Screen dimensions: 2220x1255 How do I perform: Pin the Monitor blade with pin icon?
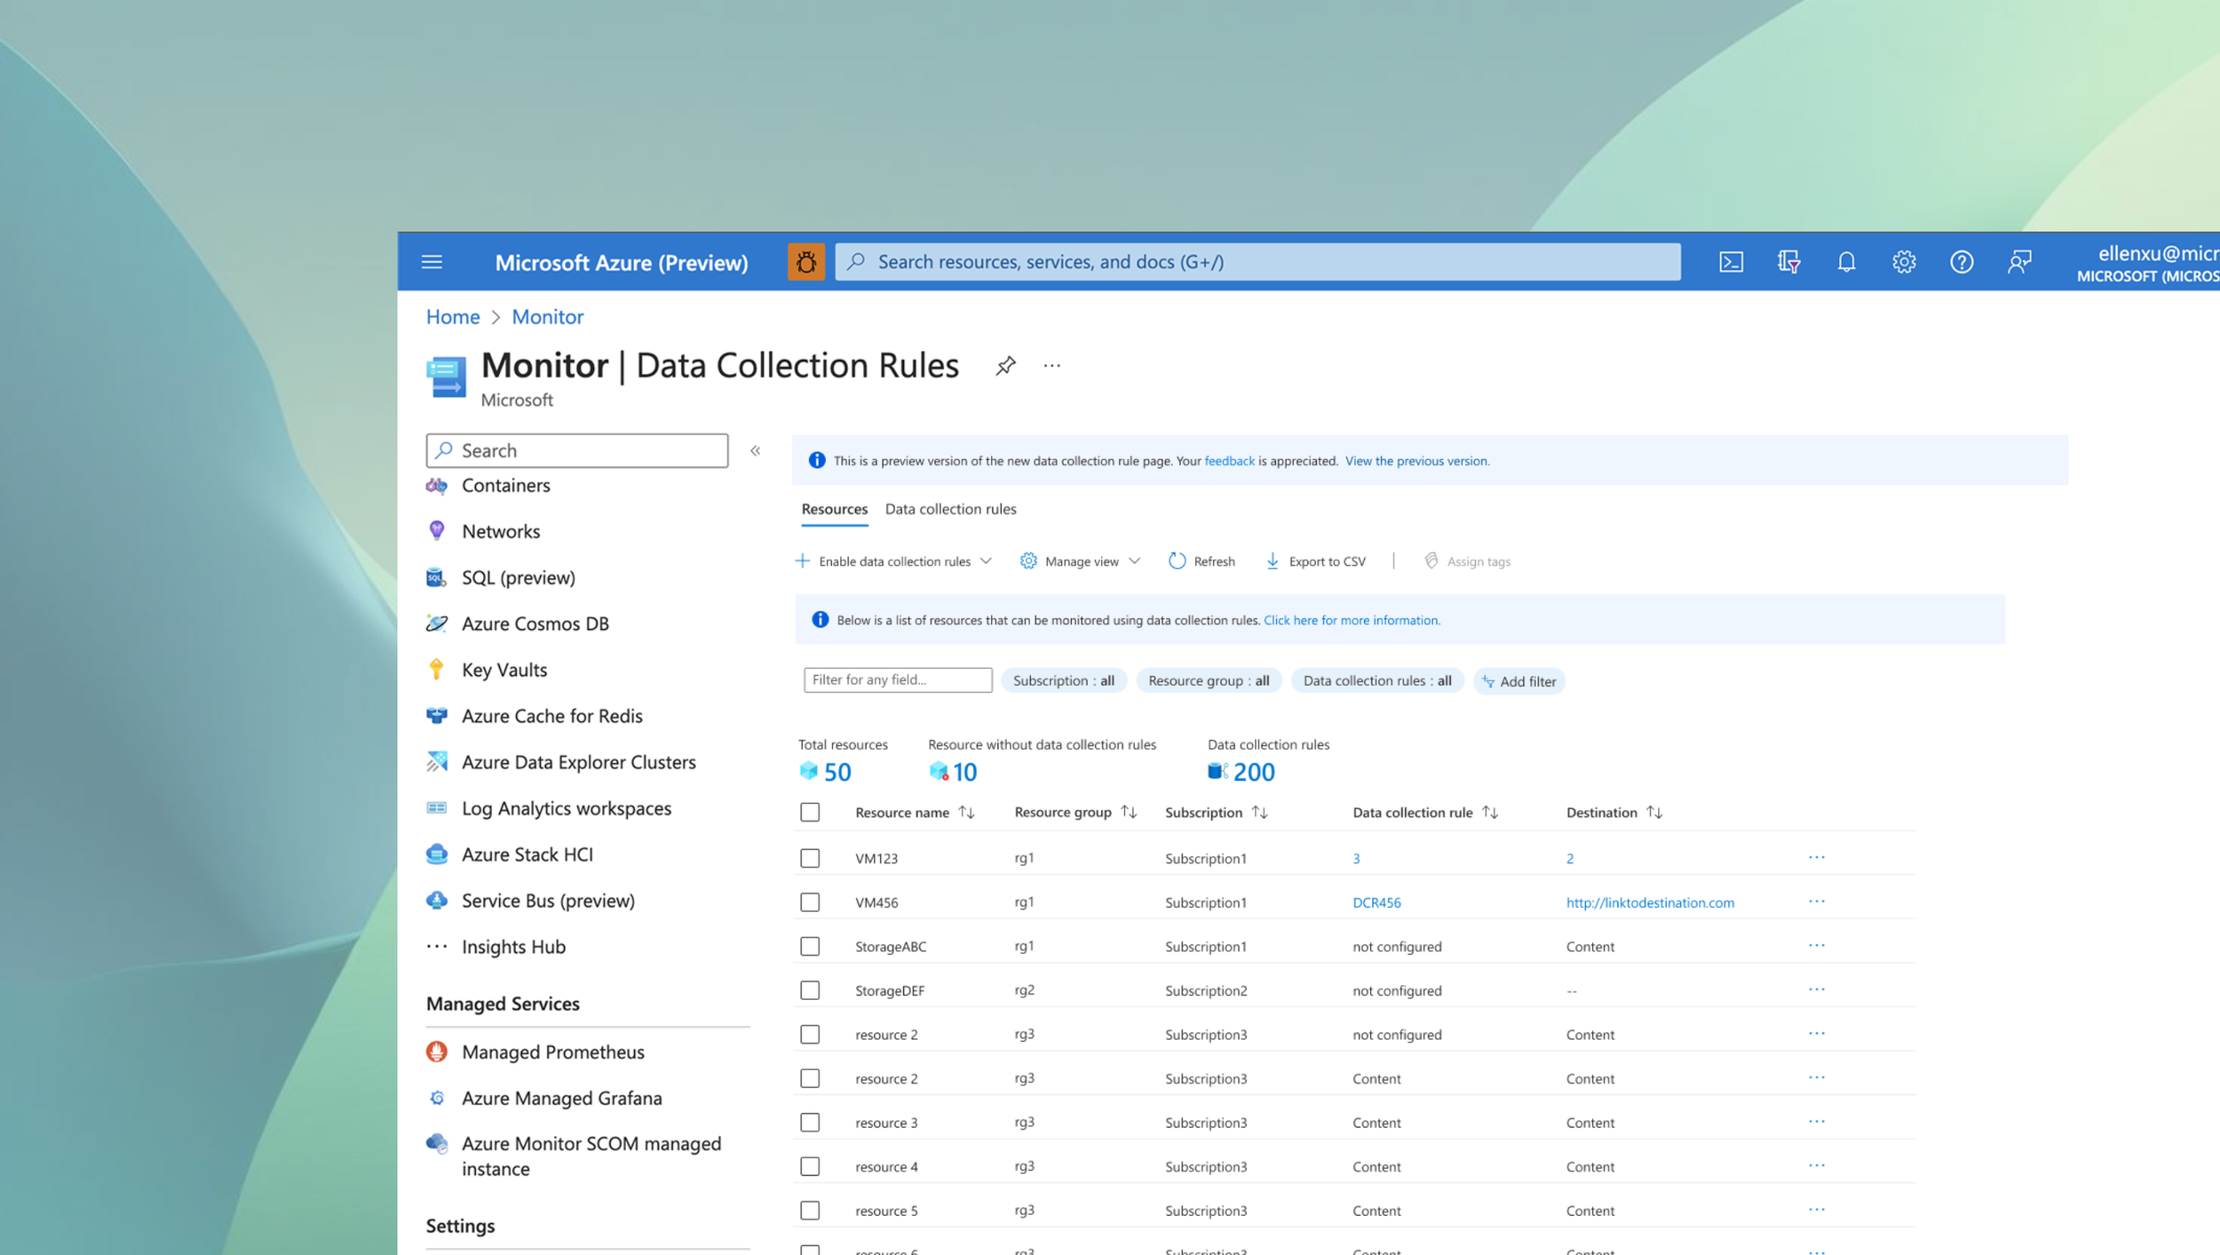tap(1004, 366)
